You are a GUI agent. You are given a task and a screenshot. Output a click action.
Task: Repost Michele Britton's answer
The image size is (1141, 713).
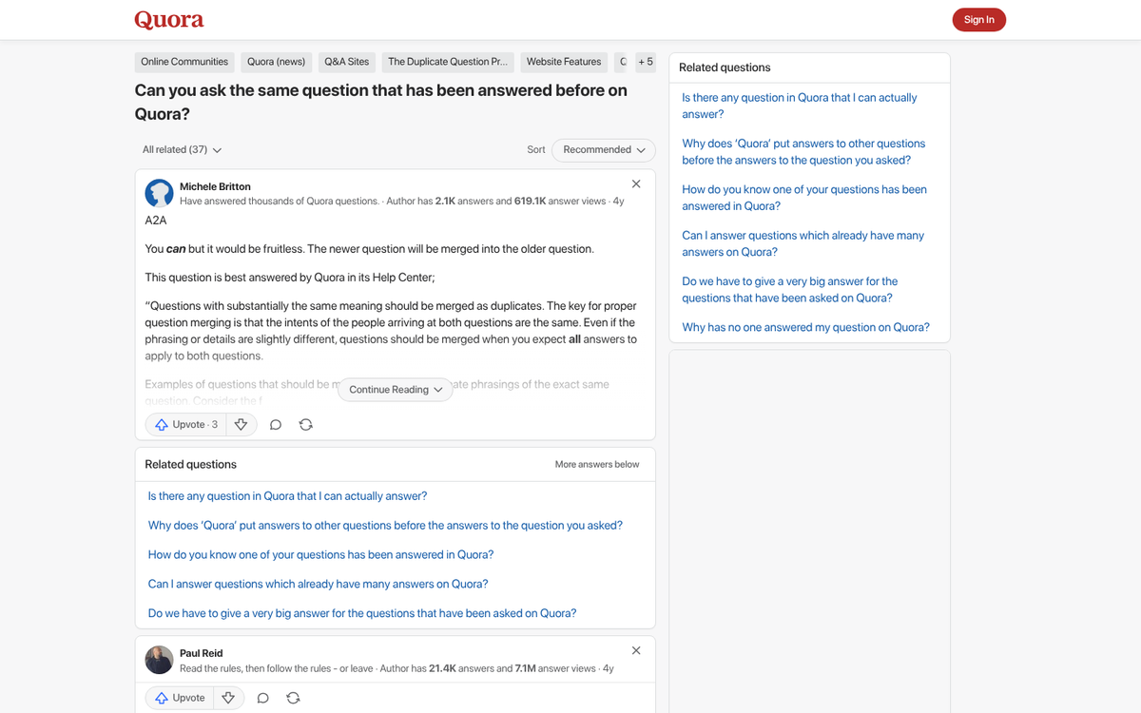click(305, 424)
